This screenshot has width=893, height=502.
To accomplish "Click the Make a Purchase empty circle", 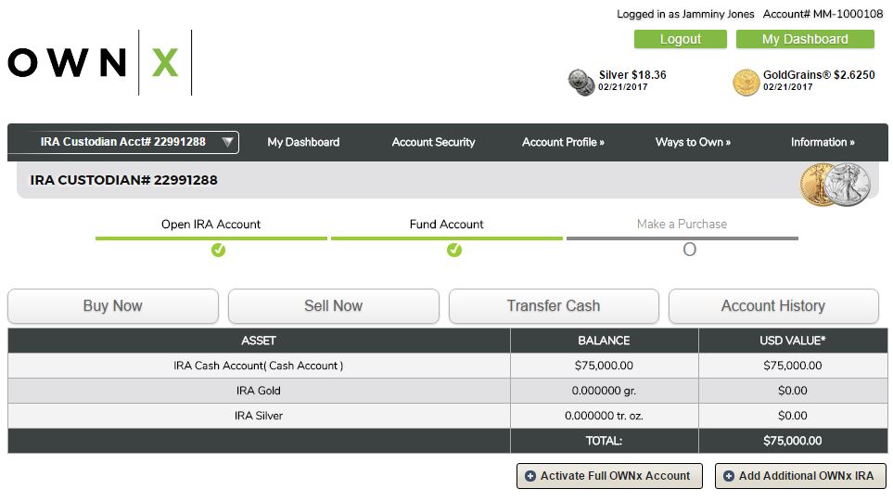I will tap(689, 250).
